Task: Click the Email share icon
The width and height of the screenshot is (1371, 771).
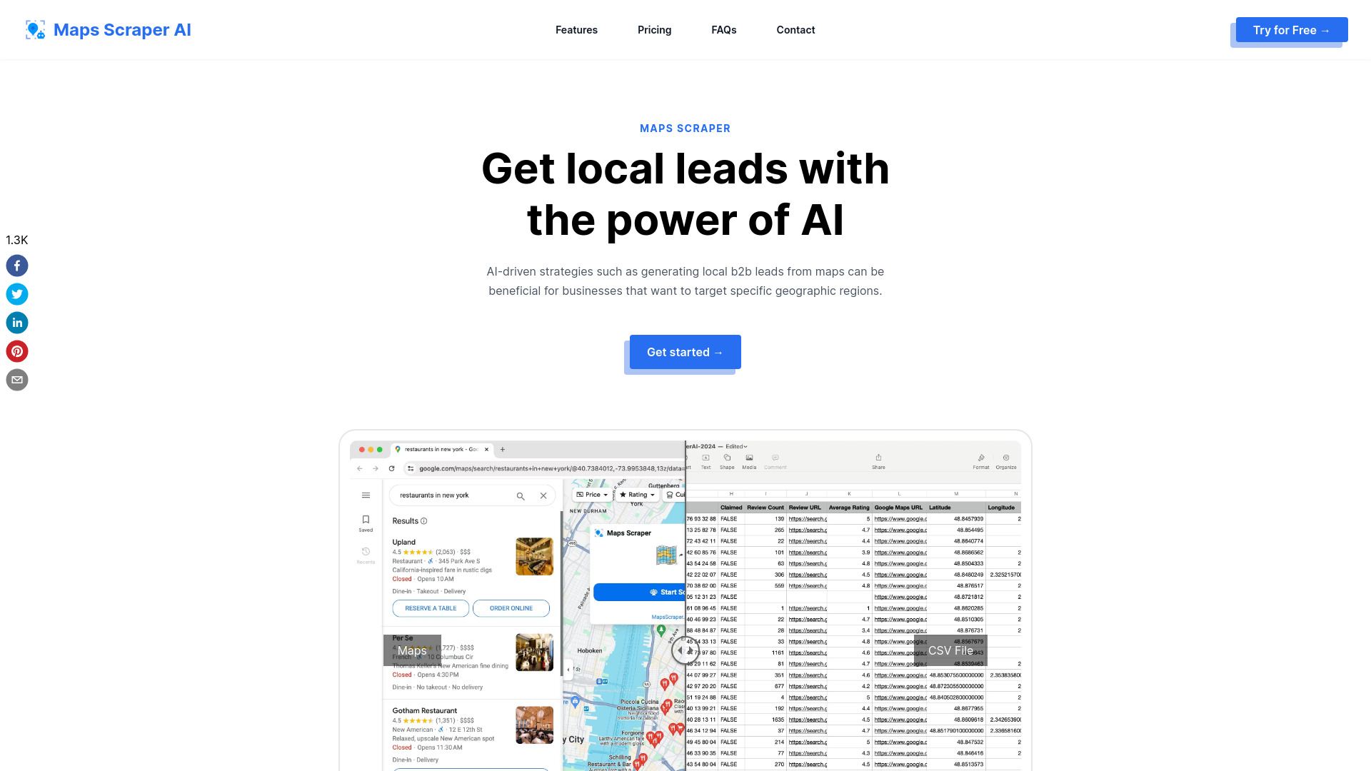Action: pos(17,379)
